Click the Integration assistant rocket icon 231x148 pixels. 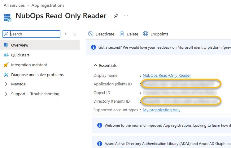point(6,65)
